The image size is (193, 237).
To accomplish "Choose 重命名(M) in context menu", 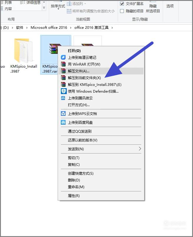I will pyautogui.click(x=101, y=187).
